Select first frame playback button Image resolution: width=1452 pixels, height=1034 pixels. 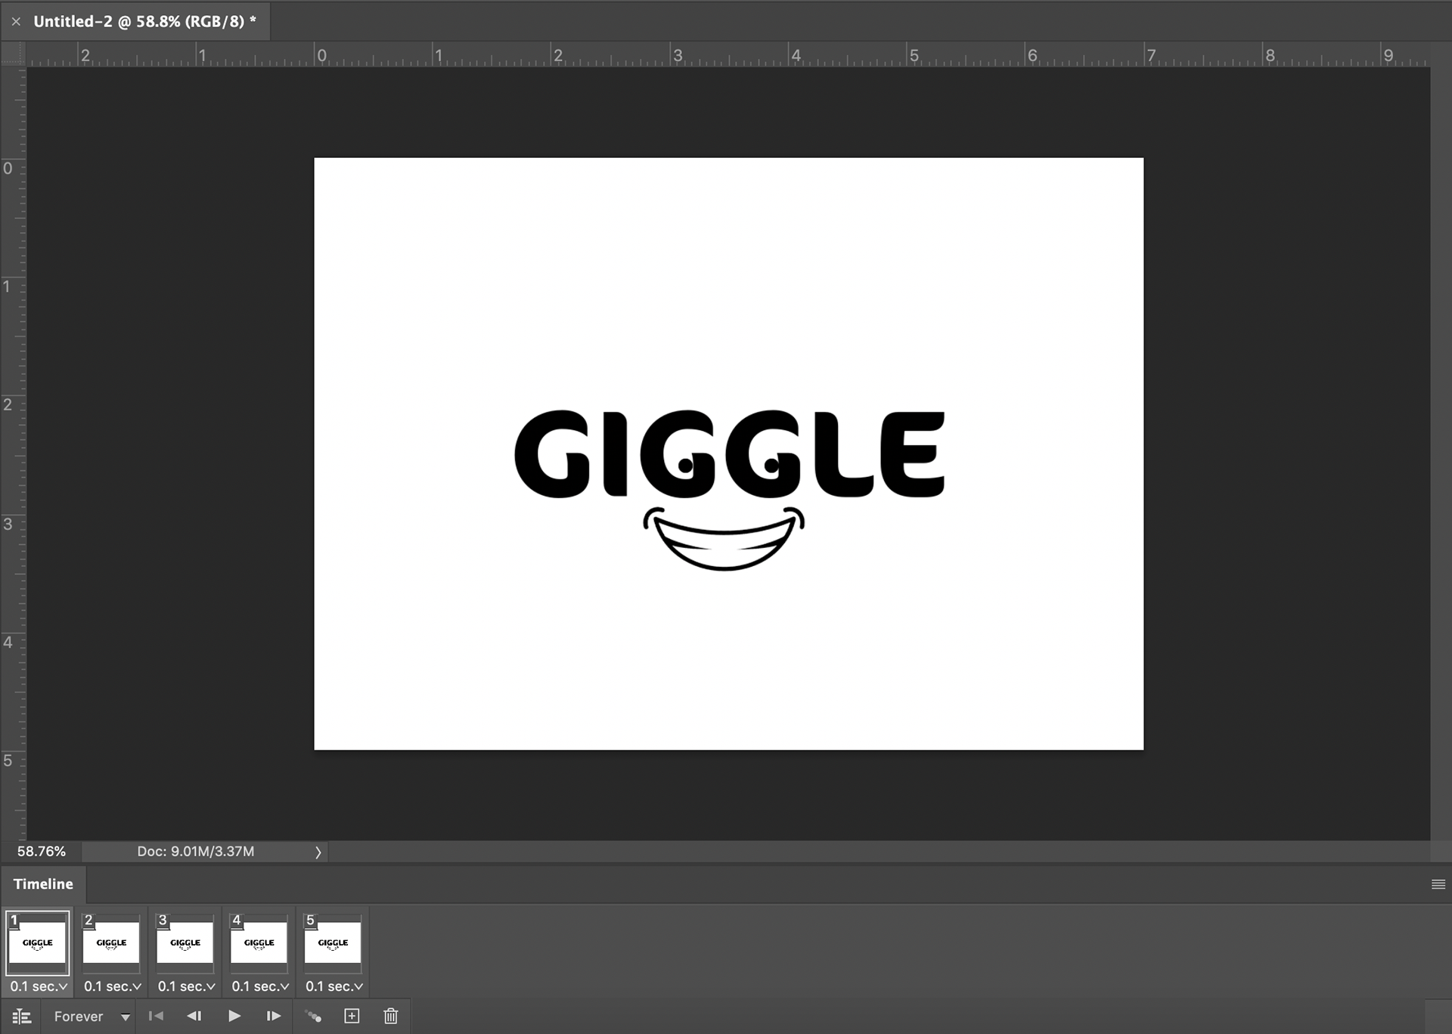pyautogui.click(x=156, y=1016)
